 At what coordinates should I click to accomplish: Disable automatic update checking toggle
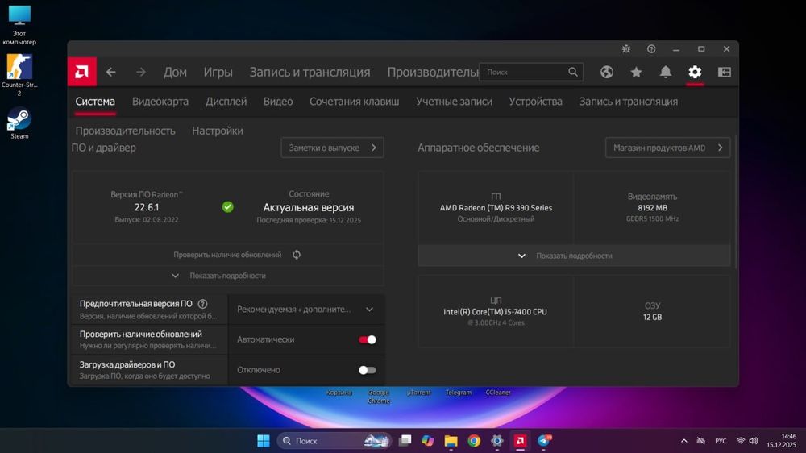(367, 339)
